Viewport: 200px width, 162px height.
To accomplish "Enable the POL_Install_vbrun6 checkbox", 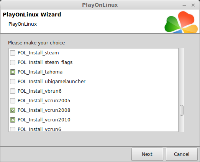I will 13,91.
